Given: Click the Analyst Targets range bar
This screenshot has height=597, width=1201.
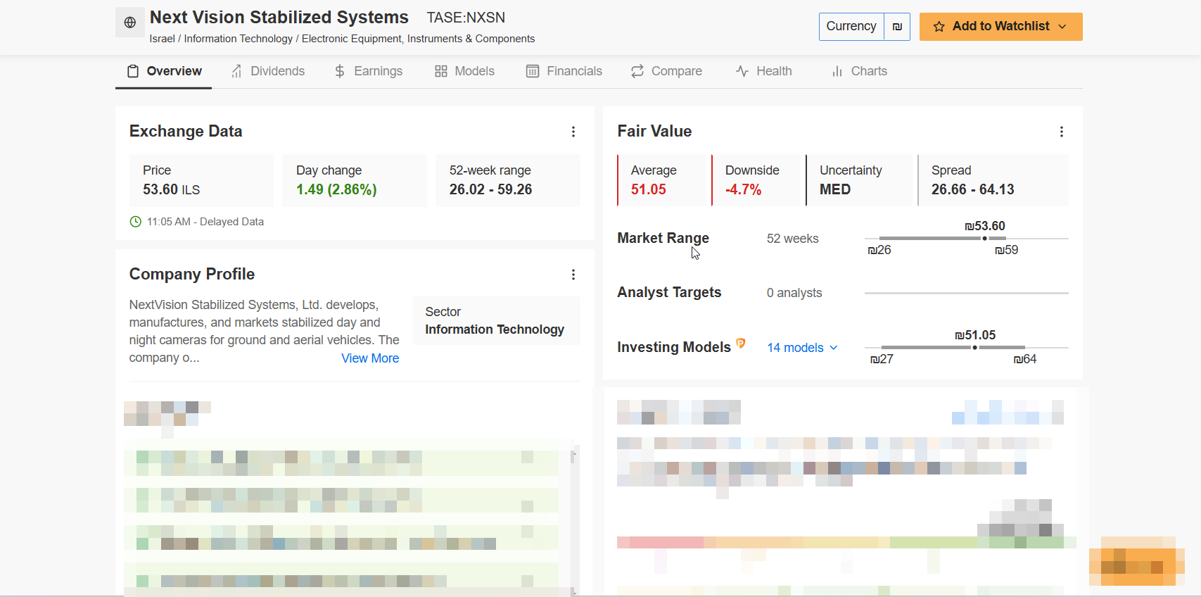Looking at the screenshot, I should (967, 293).
